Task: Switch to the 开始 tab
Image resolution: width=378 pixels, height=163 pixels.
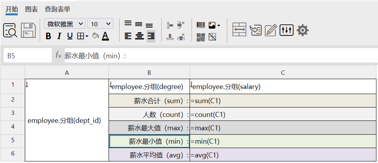Action: click(x=11, y=9)
